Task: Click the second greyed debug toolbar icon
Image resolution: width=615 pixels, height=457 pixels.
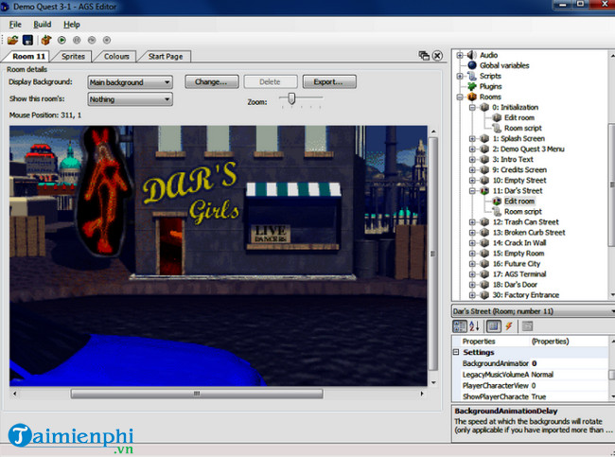Action: pos(92,40)
